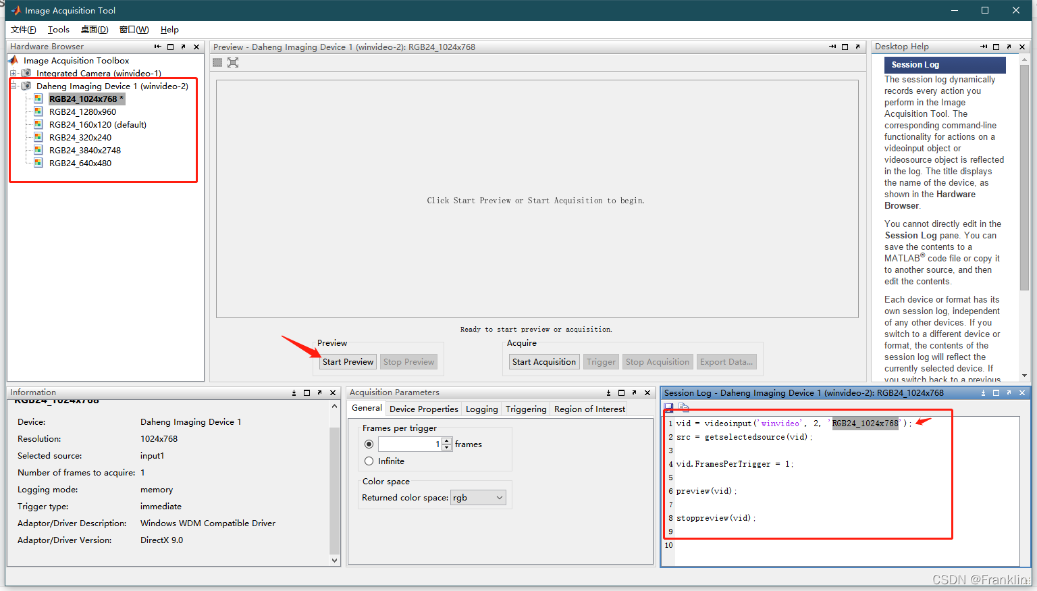
Task: Close the Desktop Help panel
Action: click(1022, 47)
